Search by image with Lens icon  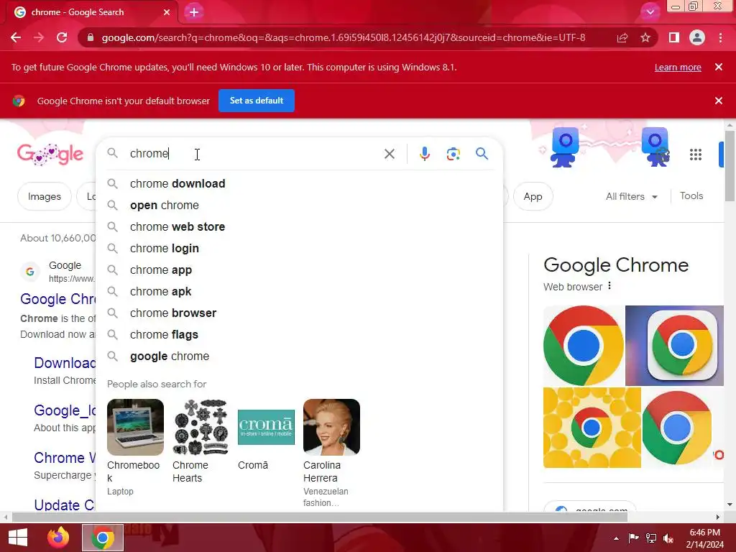tap(453, 154)
